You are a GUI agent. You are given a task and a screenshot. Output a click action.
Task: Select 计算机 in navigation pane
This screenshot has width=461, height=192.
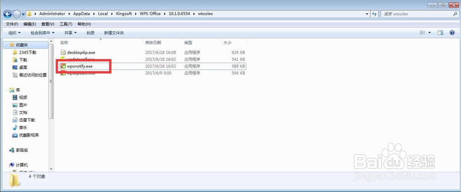click(22, 166)
